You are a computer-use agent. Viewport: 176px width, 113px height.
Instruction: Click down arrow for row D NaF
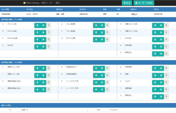pyautogui.click(x=43, y=47)
